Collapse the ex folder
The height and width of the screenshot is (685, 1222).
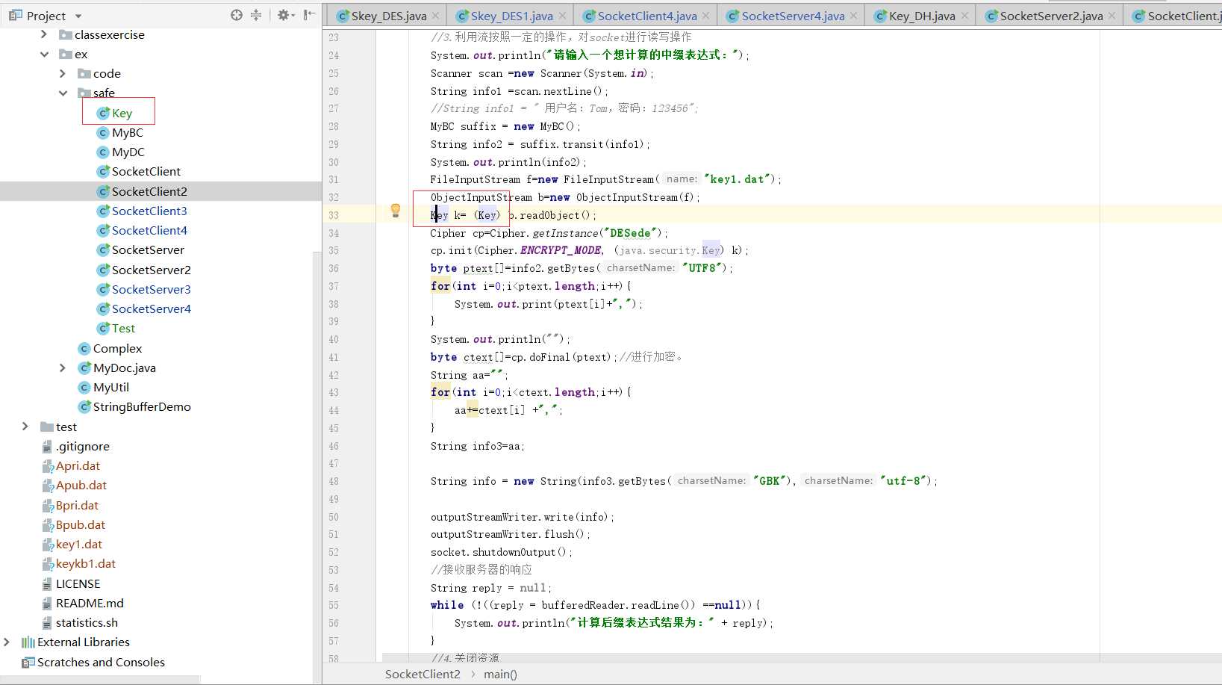(44, 54)
